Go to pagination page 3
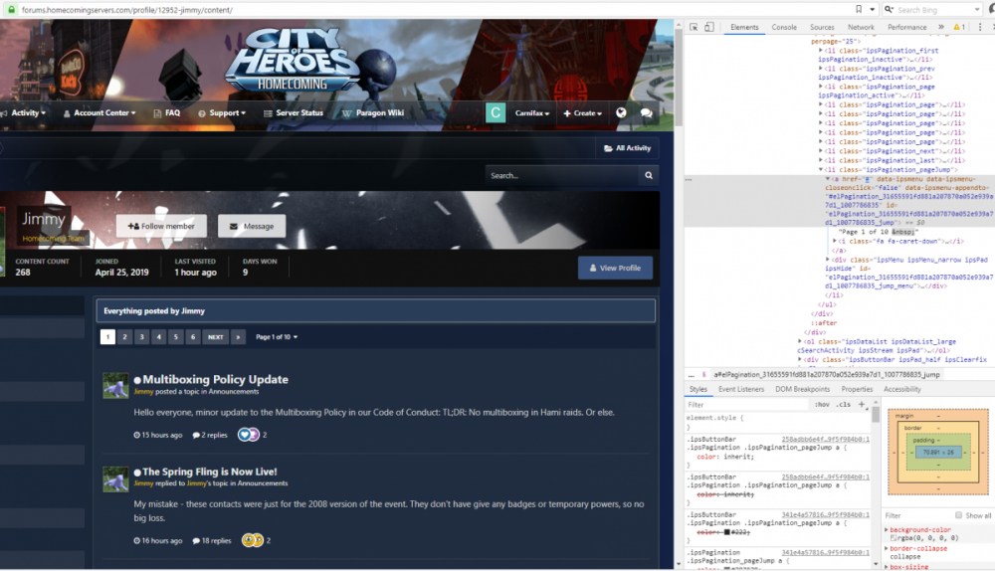This screenshot has height=571, width=995. tap(141, 337)
